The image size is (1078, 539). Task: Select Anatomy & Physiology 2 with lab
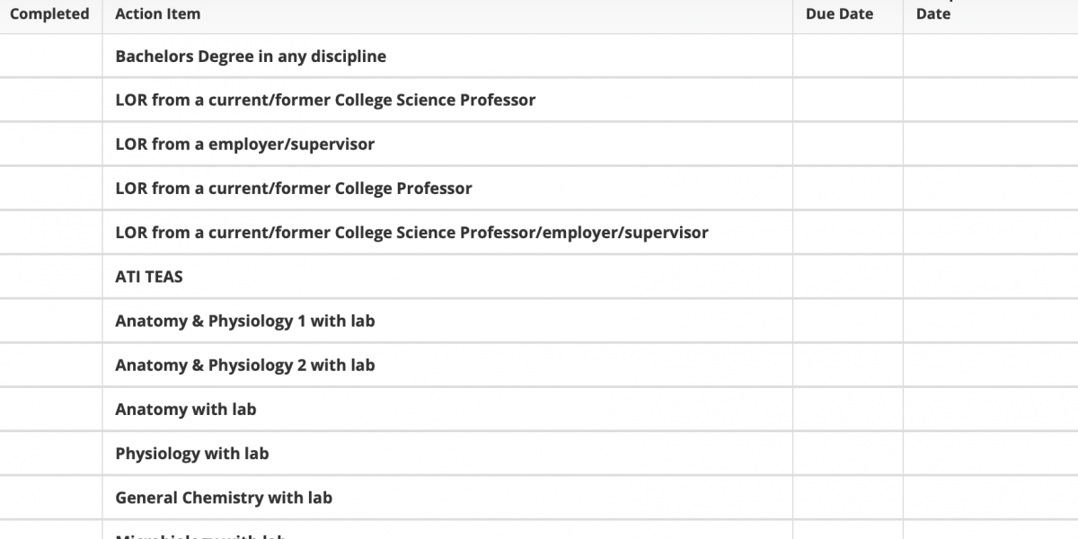click(x=245, y=365)
